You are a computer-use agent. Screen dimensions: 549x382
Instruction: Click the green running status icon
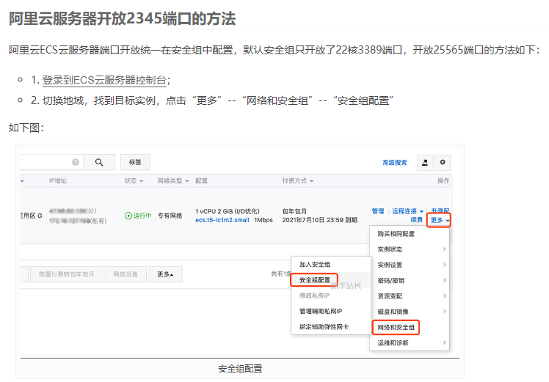coord(128,216)
